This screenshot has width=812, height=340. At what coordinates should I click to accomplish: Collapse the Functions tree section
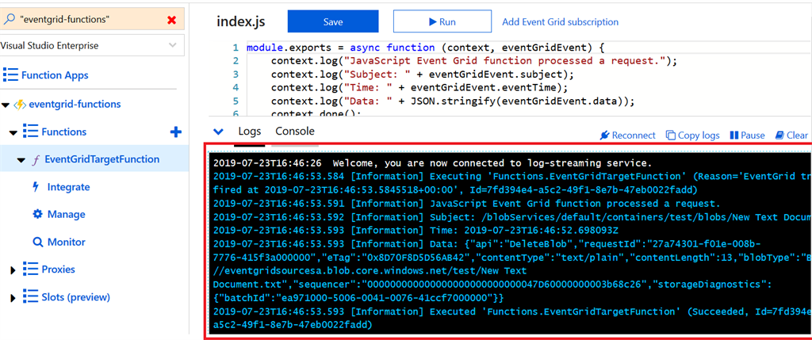coord(13,132)
